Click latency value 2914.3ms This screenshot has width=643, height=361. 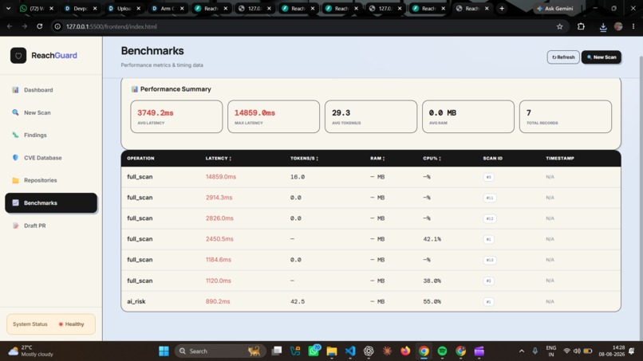click(219, 198)
